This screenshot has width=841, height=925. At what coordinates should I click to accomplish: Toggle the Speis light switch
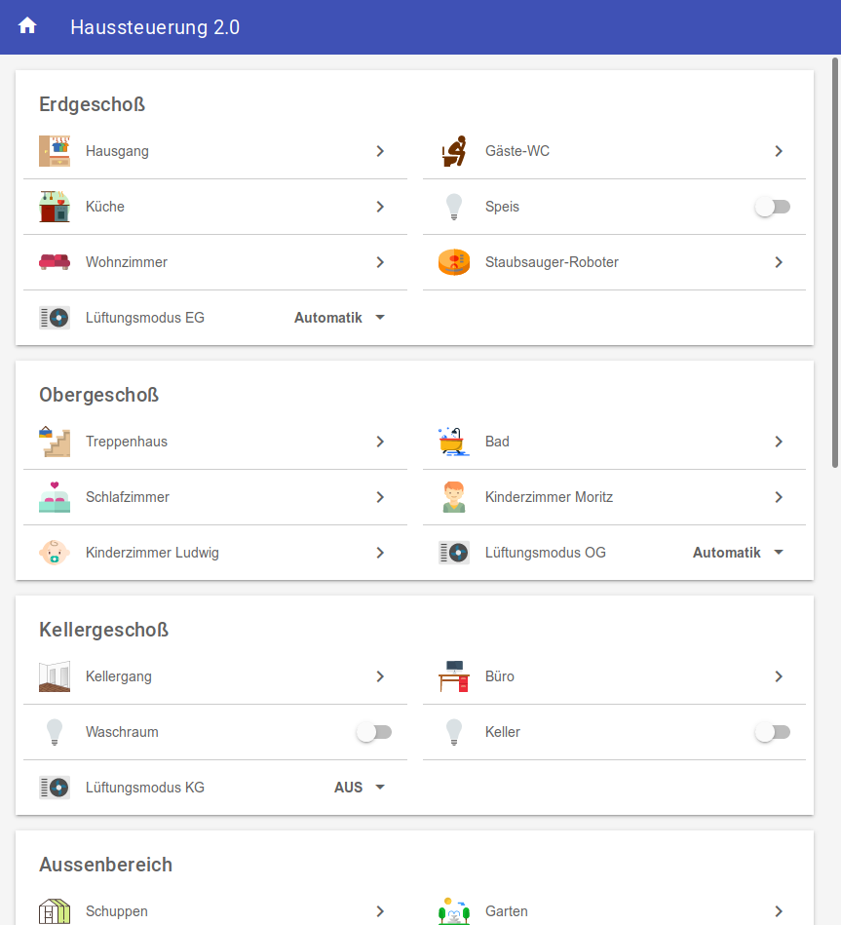coord(773,207)
